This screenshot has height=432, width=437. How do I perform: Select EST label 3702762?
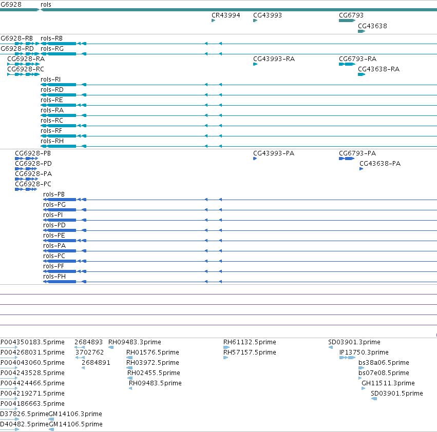click(89, 352)
